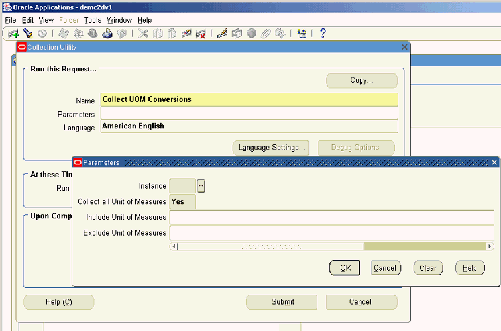This screenshot has height=331, width=501.
Task: Click the Copy toolbar icon
Action: (x=158, y=34)
